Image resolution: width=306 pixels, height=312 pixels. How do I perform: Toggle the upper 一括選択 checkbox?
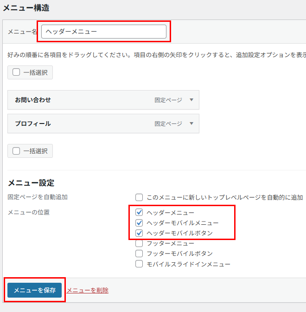pyautogui.click(x=16, y=72)
